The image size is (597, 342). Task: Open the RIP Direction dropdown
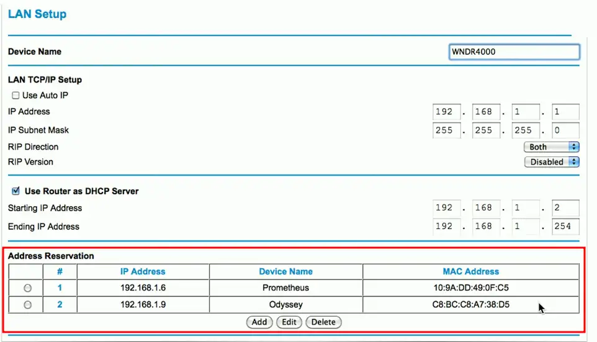(x=551, y=147)
